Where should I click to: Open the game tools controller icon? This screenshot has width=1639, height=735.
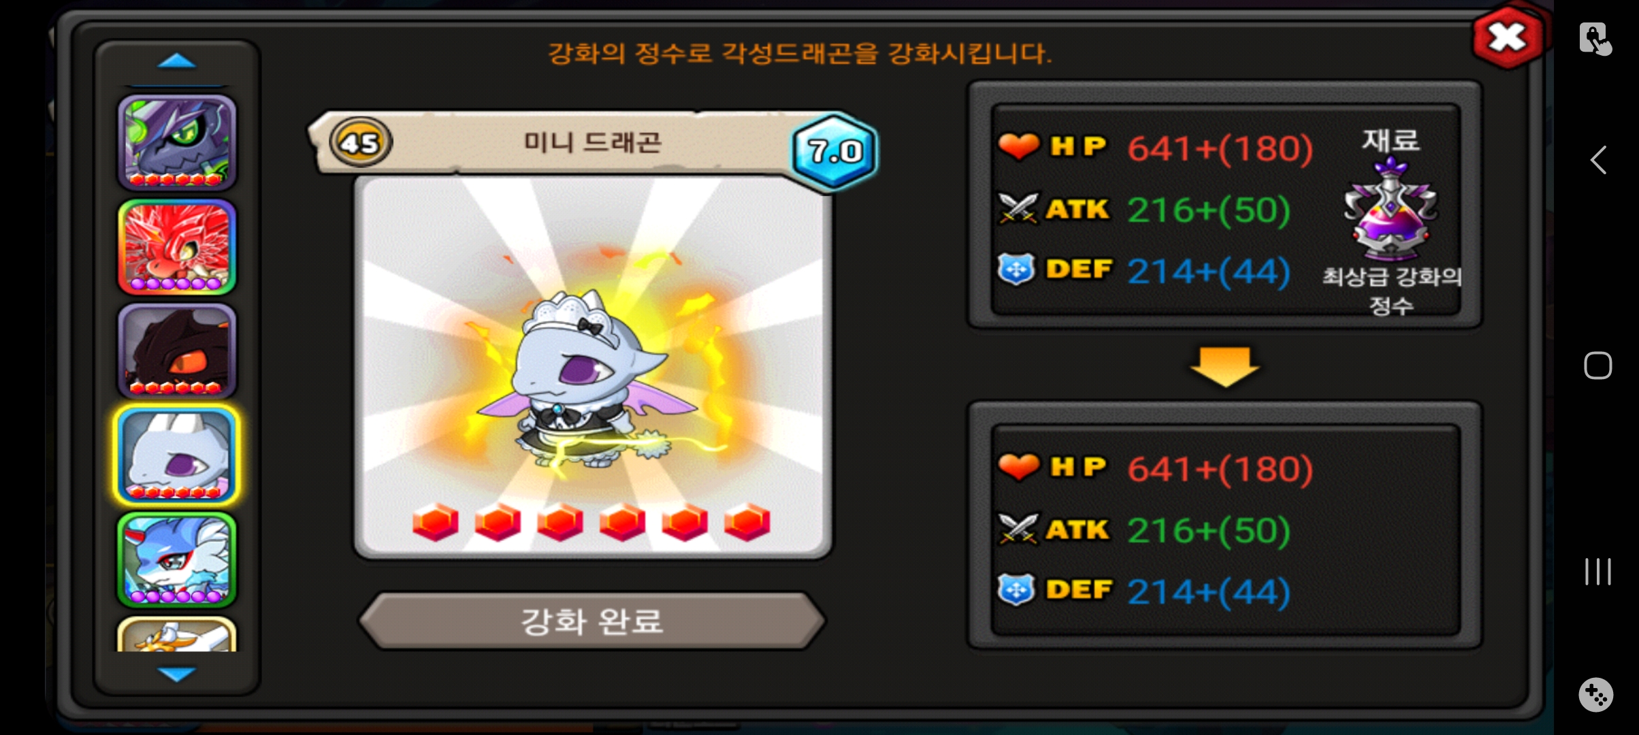pos(1596,695)
